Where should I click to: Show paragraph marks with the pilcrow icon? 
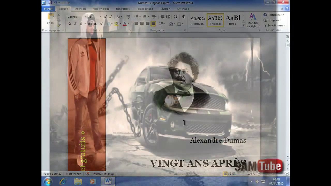pyautogui.click(x=183, y=17)
